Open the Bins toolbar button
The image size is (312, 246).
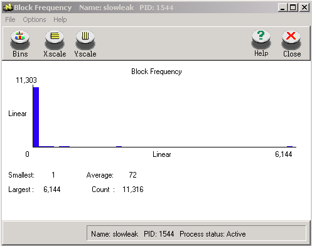tap(20, 44)
